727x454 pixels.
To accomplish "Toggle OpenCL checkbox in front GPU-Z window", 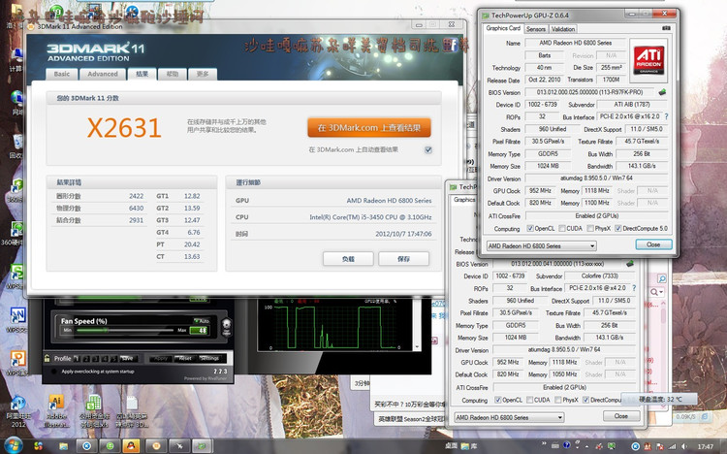I will pyautogui.click(x=530, y=228).
